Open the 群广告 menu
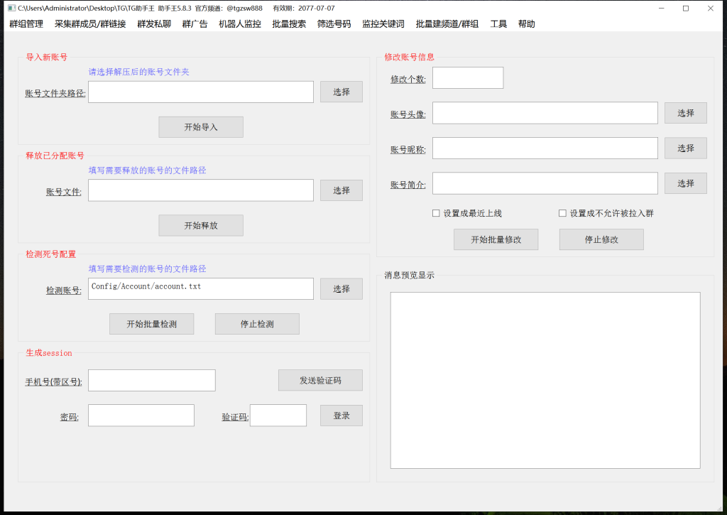This screenshot has height=515, width=727. click(x=195, y=24)
